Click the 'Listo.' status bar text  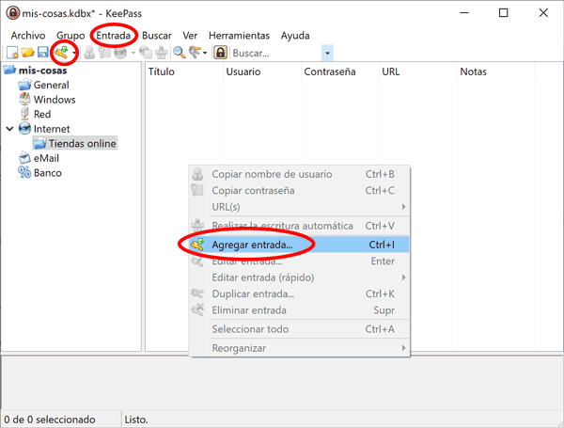[x=136, y=420]
